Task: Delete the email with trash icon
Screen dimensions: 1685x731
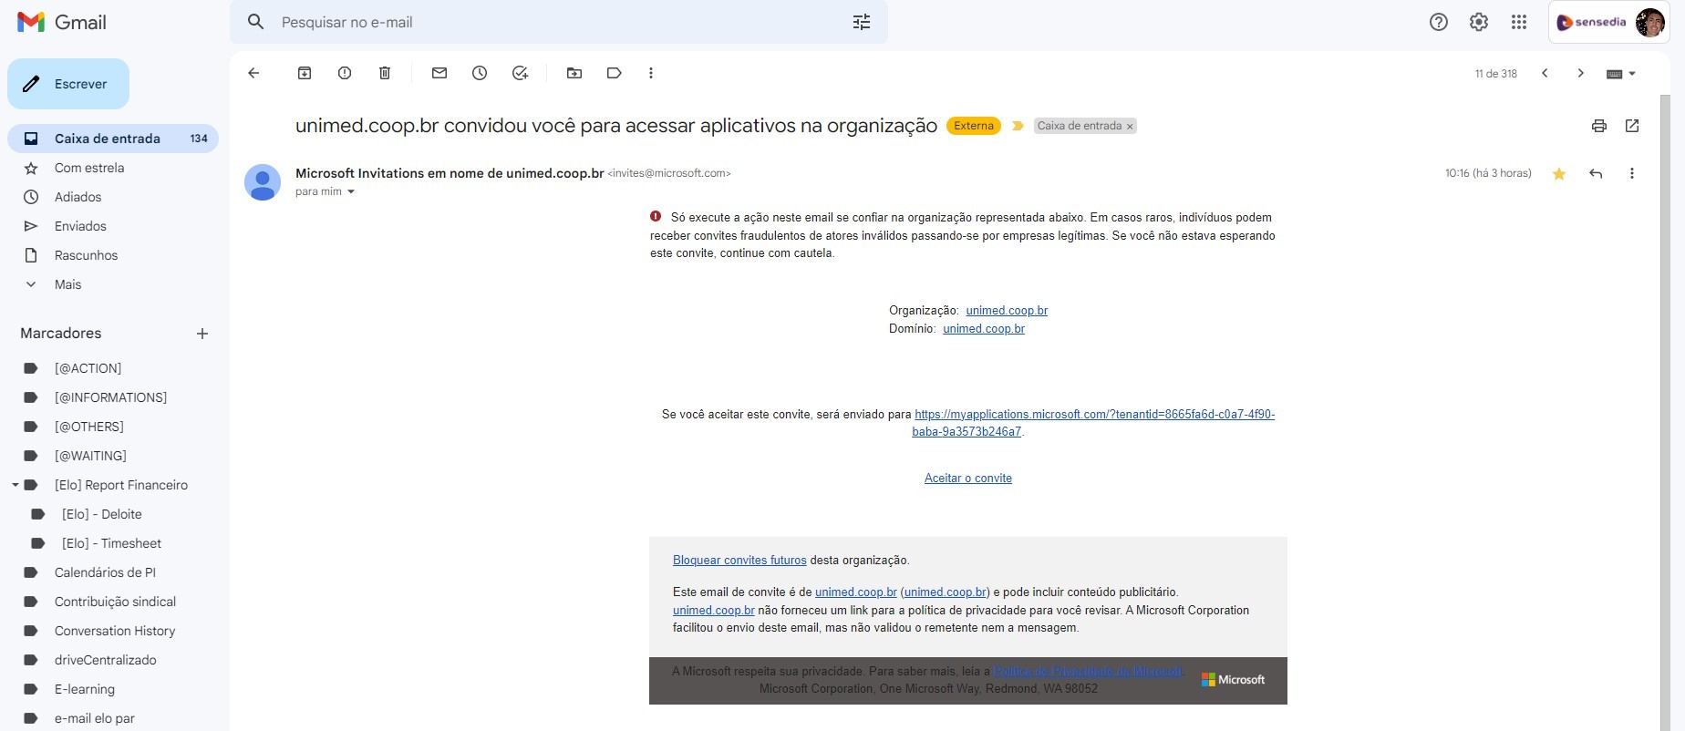Action: [x=385, y=73]
